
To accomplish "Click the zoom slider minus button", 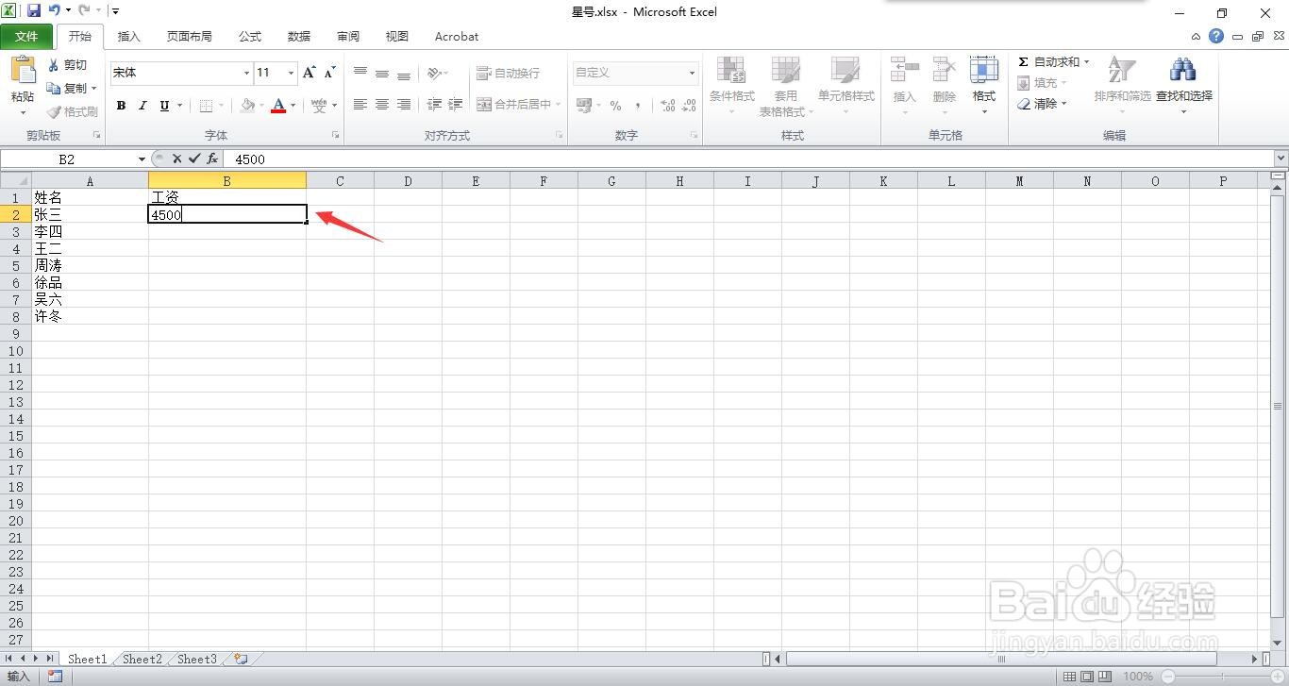I will coord(1168,677).
